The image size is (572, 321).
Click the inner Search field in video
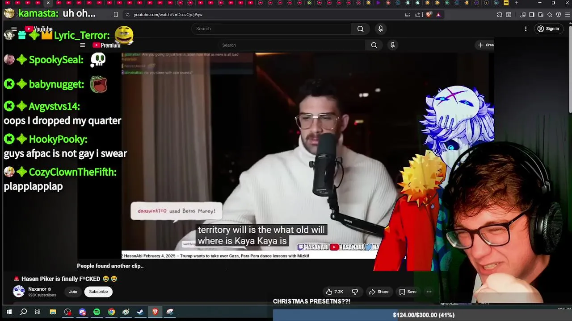291,45
